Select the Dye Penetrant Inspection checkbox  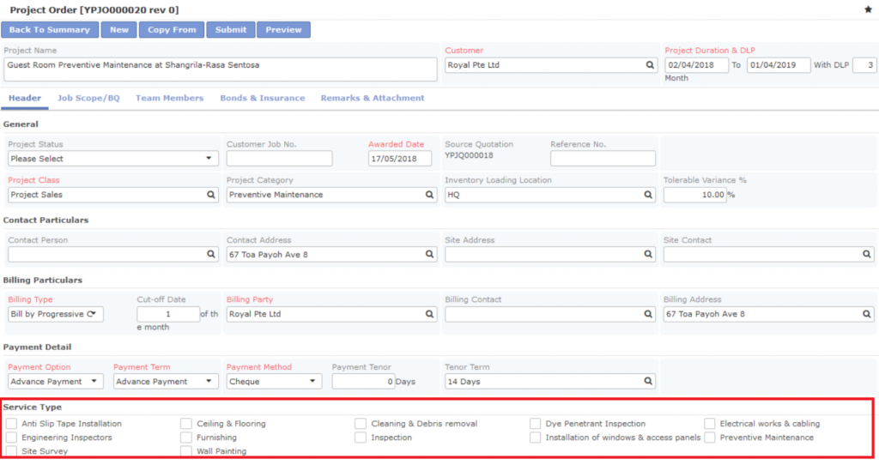tap(536, 424)
